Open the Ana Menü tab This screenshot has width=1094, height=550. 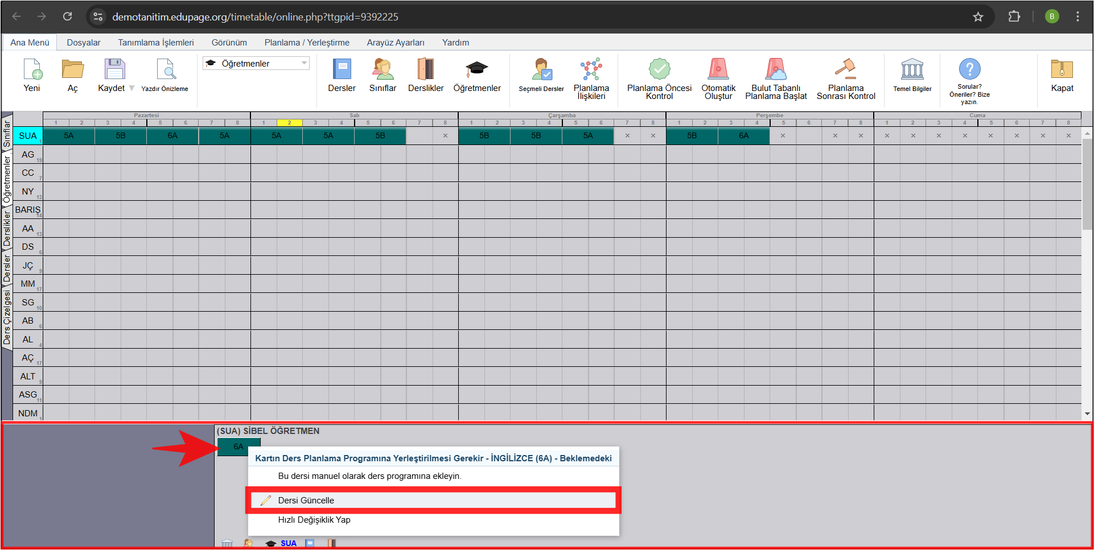tap(30, 42)
